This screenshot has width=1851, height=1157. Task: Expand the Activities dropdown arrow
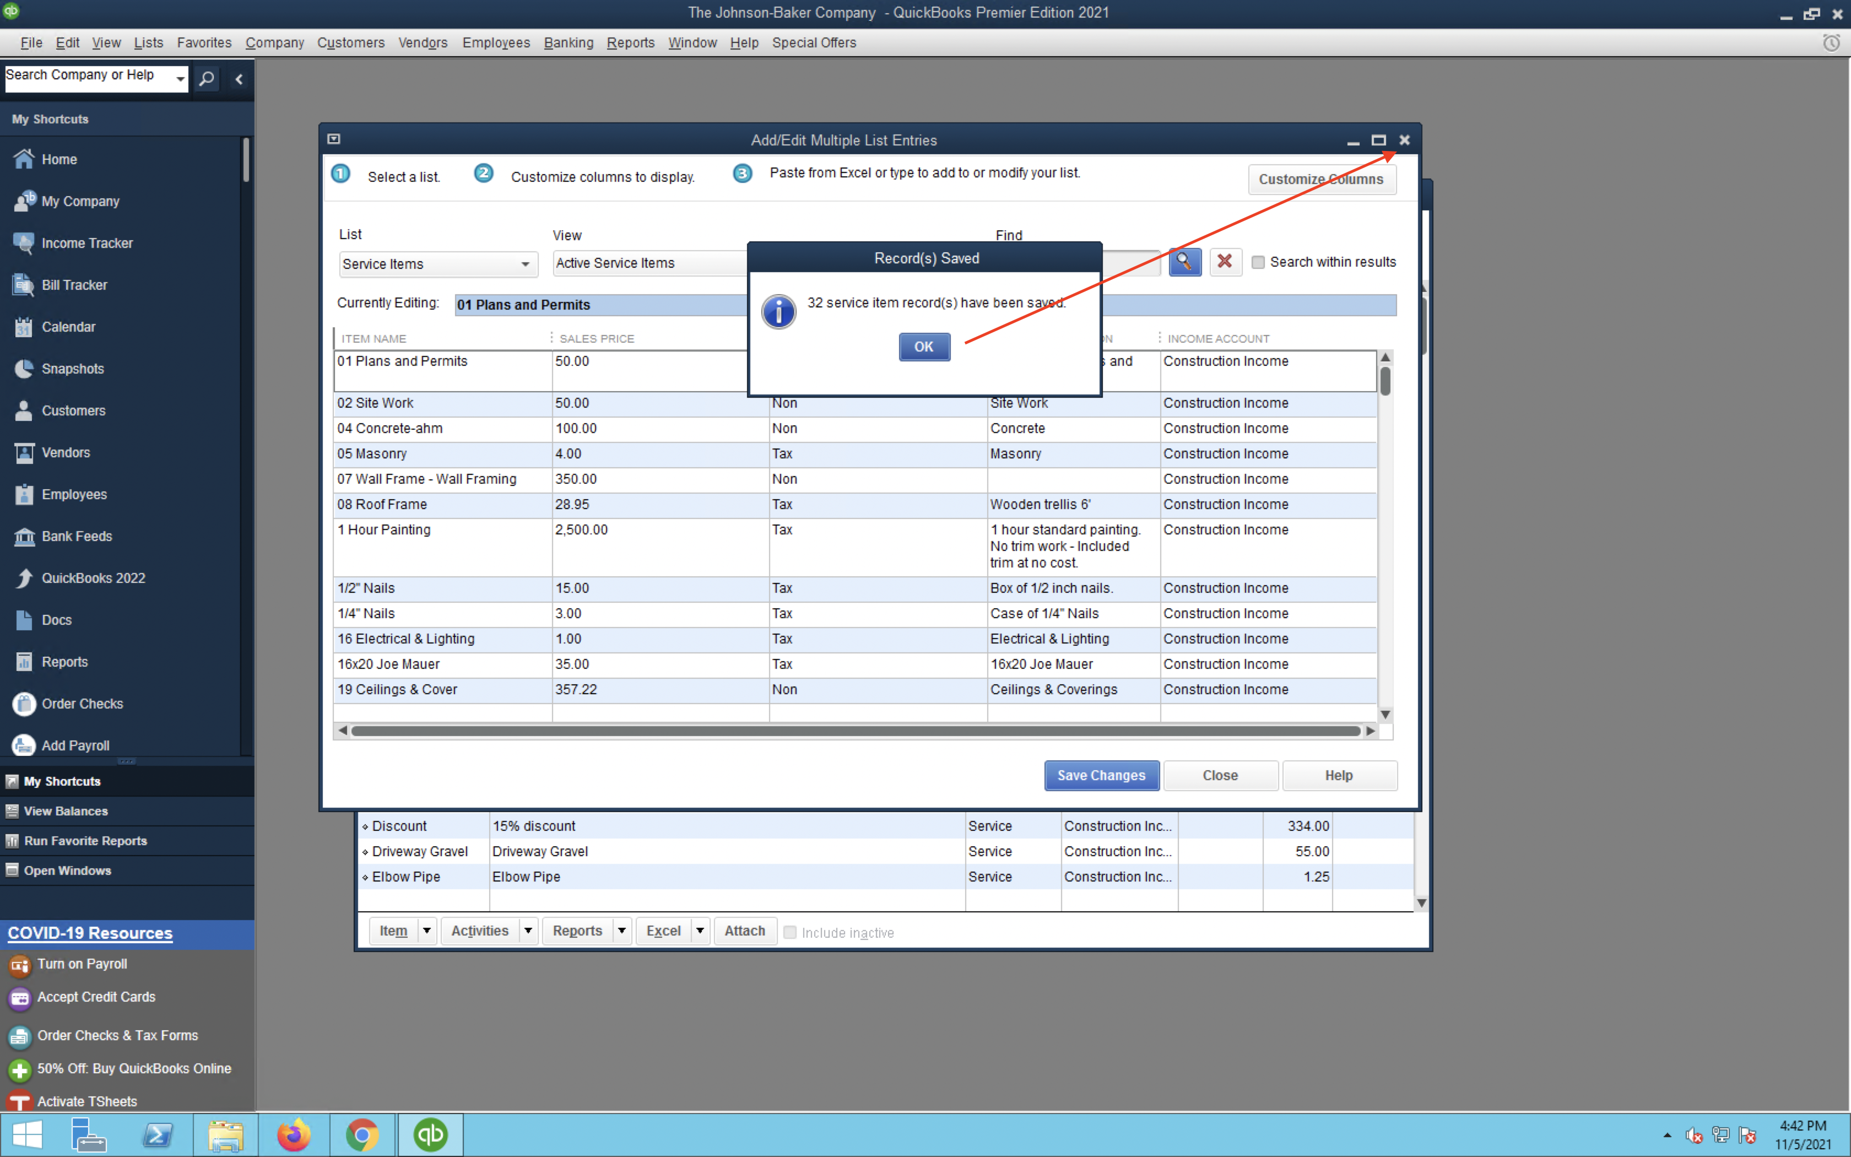528,931
